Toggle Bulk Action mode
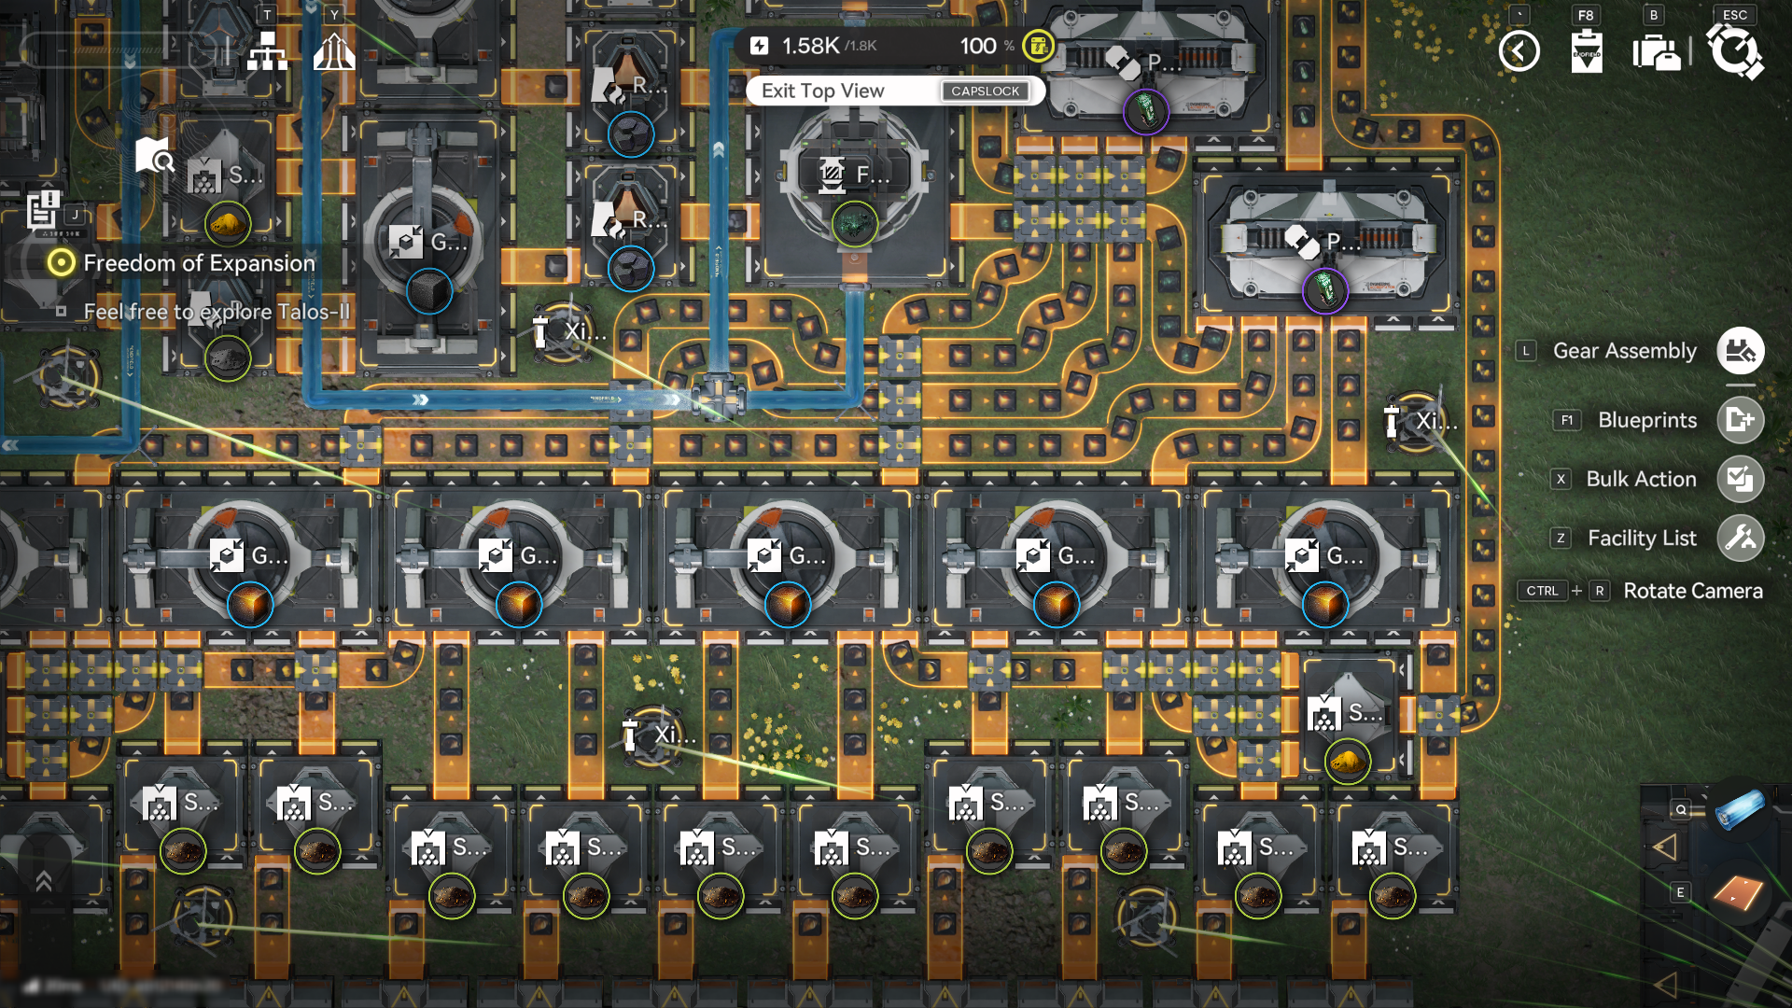The height and width of the screenshot is (1008, 1792). pos(1740,479)
